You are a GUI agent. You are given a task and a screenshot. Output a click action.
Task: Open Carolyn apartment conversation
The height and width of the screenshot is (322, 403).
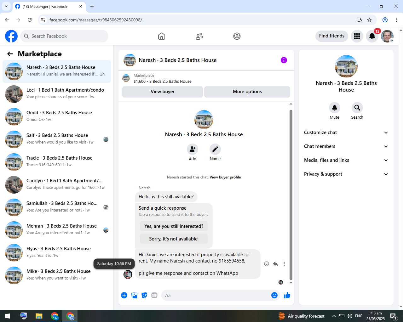coord(57,185)
